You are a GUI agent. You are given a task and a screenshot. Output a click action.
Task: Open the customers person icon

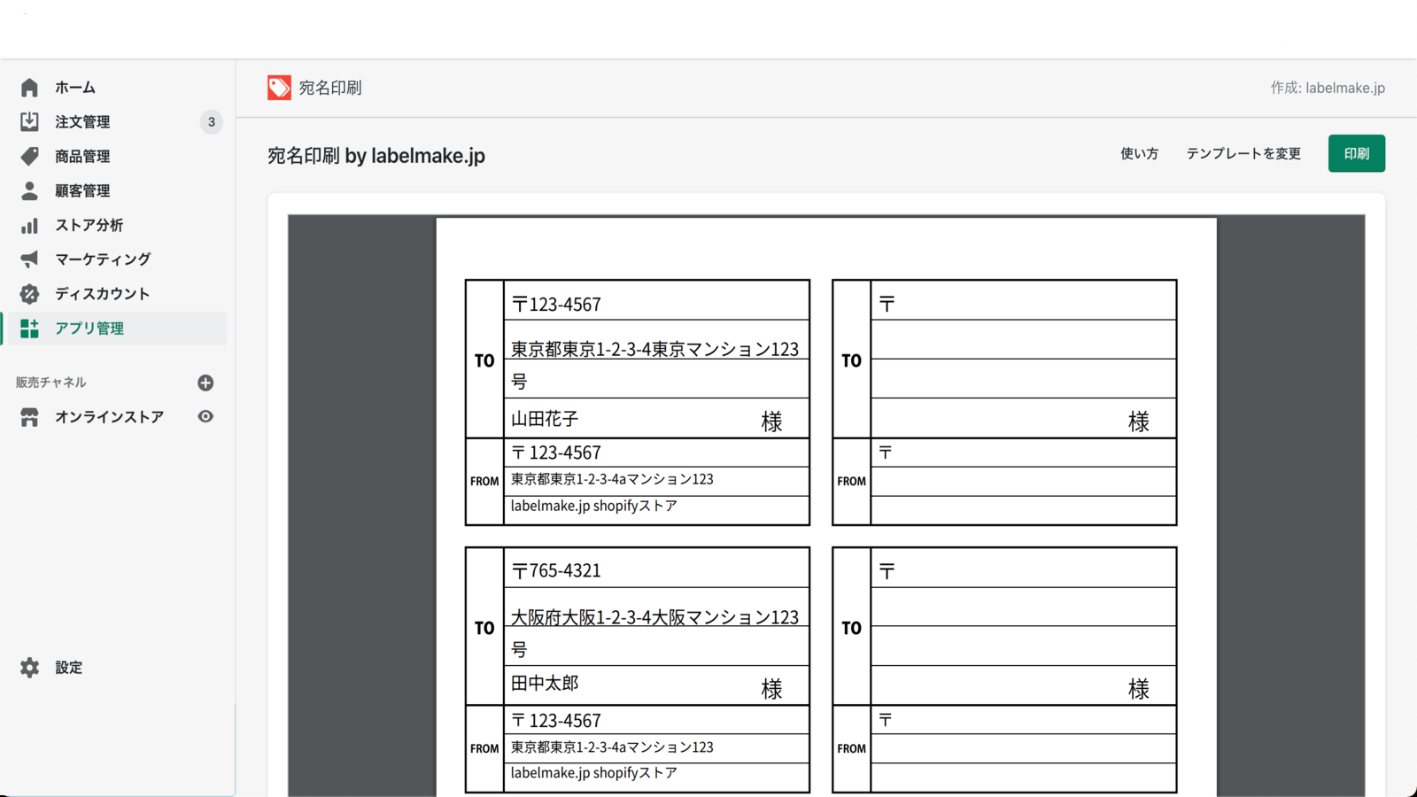click(x=29, y=190)
